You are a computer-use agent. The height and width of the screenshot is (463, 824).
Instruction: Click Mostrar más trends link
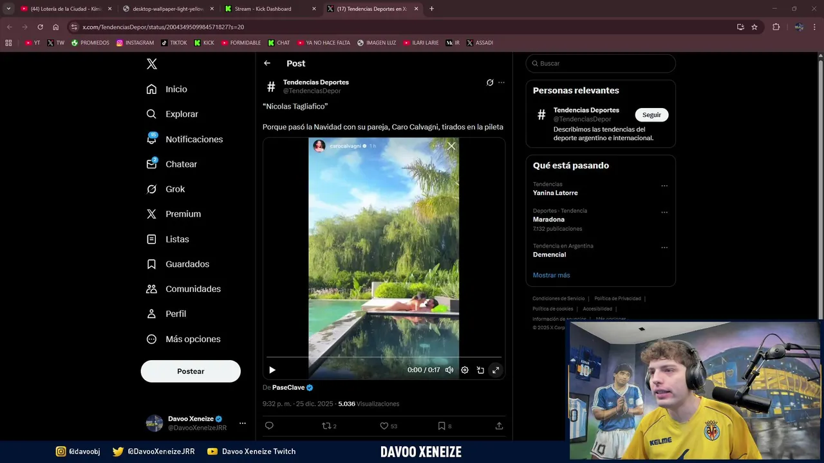click(551, 275)
